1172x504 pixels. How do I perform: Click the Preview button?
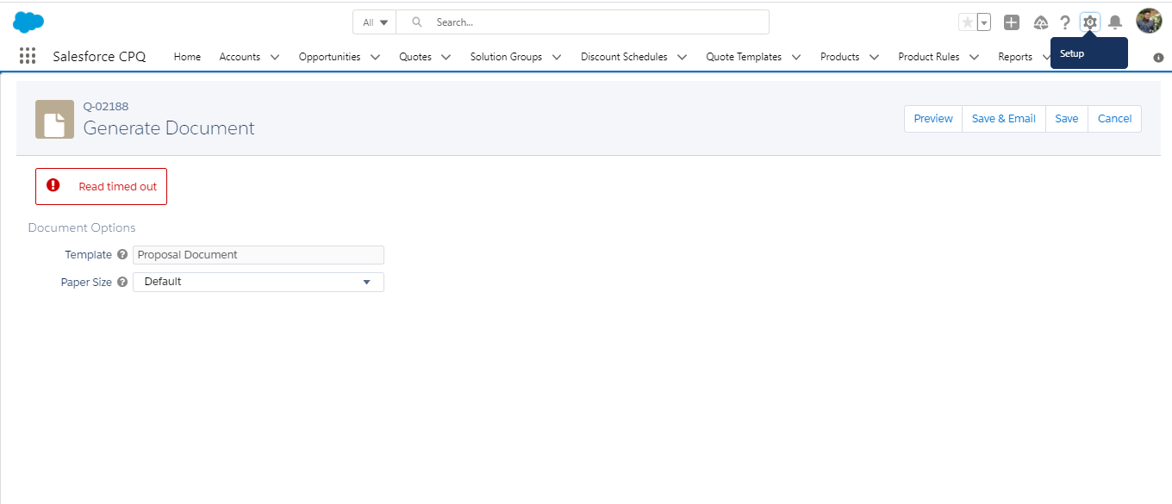(932, 119)
